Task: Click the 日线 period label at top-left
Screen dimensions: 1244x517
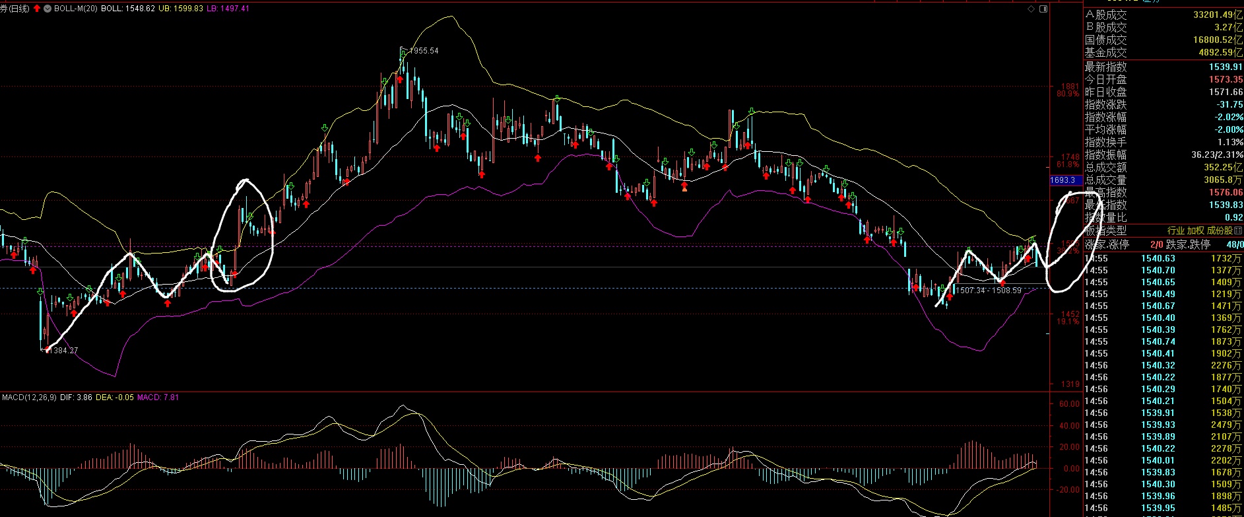Action: [x=19, y=9]
